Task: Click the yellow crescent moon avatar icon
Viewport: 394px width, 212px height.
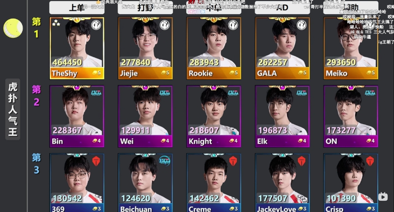Action: pyautogui.click(x=13, y=28)
